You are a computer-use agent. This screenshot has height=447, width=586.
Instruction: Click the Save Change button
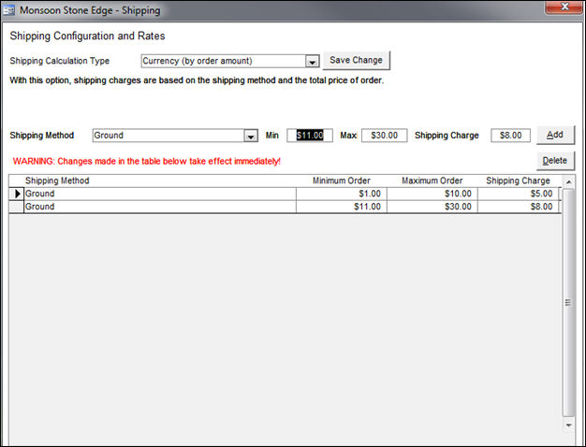(x=356, y=60)
